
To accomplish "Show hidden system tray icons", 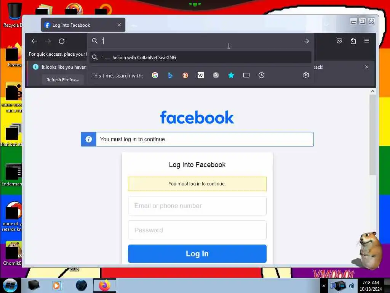I will tap(324, 286).
